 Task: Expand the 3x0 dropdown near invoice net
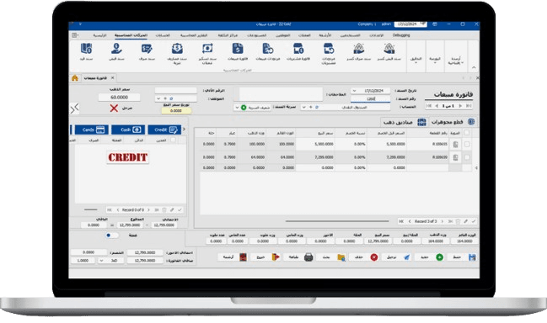[x=101, y=261]
